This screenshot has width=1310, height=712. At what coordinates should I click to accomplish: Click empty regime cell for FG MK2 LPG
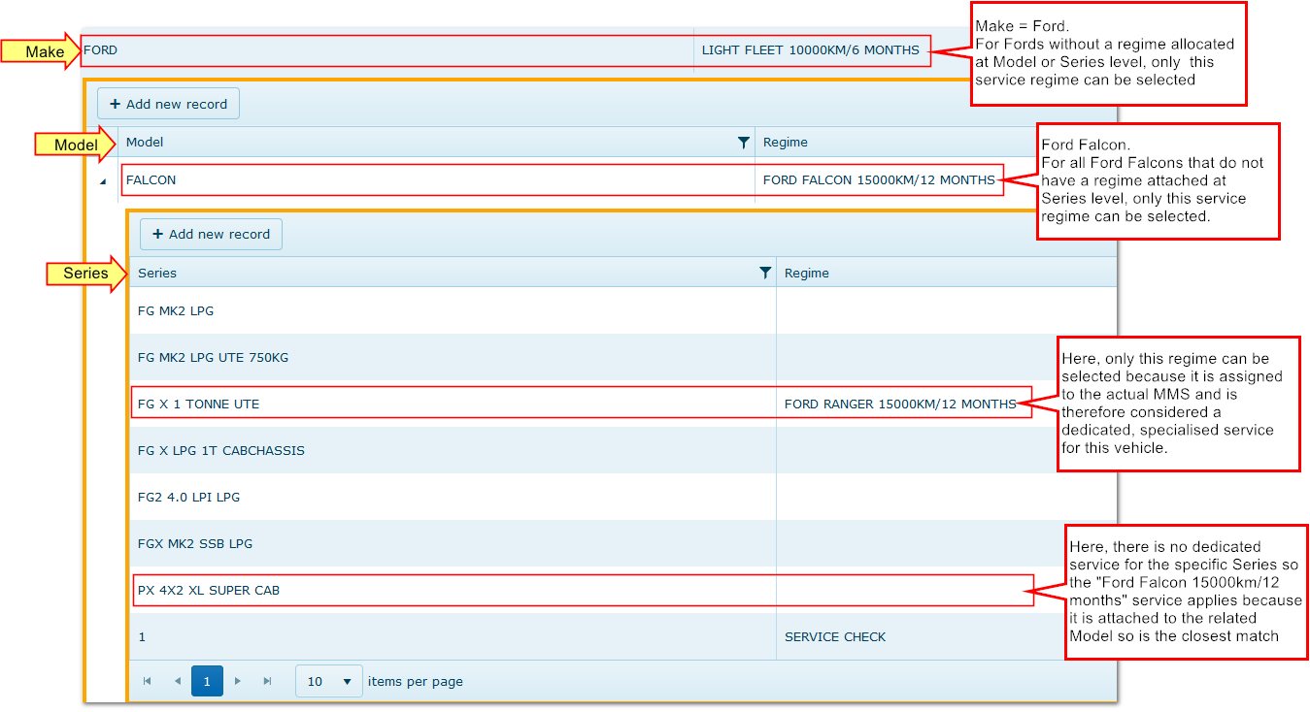tap(946, 311)
